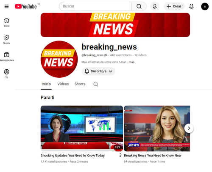Click the YouTube logo
Screen dimensions: 212x172
click(x=26, y=6)
